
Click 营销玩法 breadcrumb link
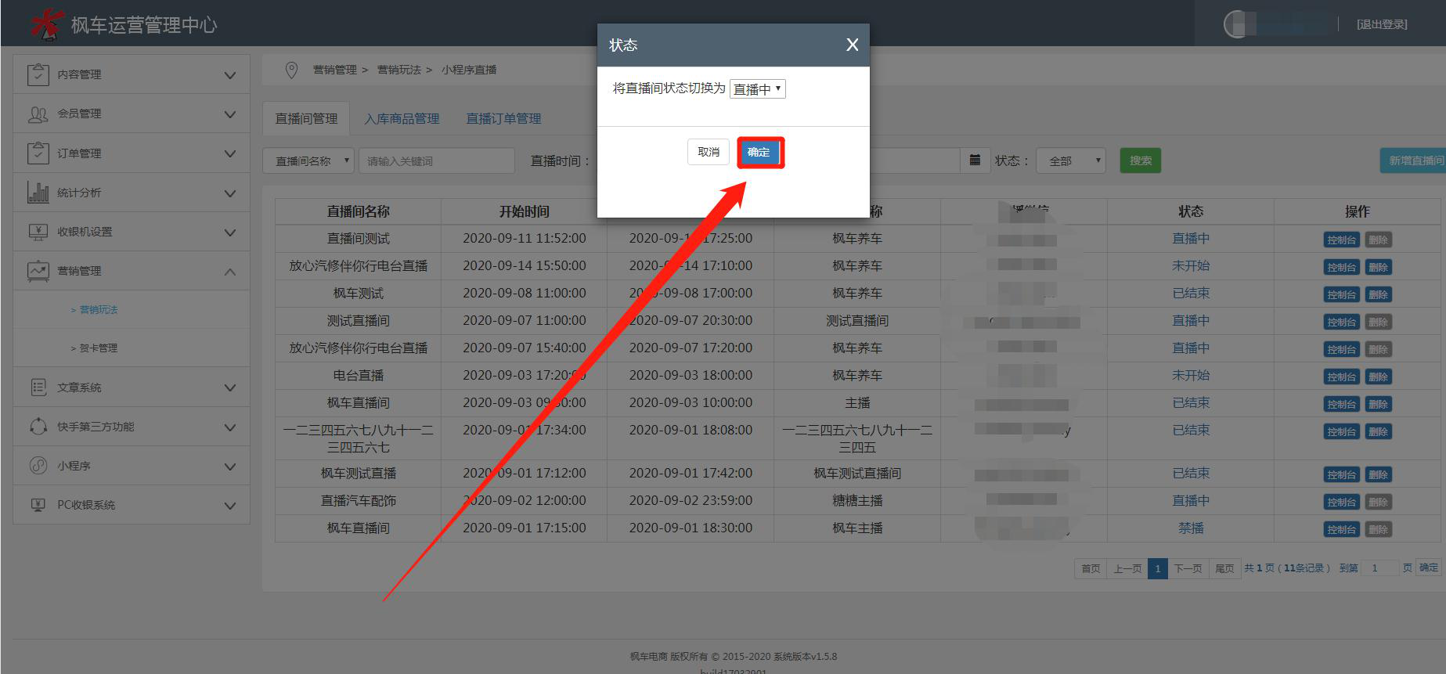coord(398,70)
